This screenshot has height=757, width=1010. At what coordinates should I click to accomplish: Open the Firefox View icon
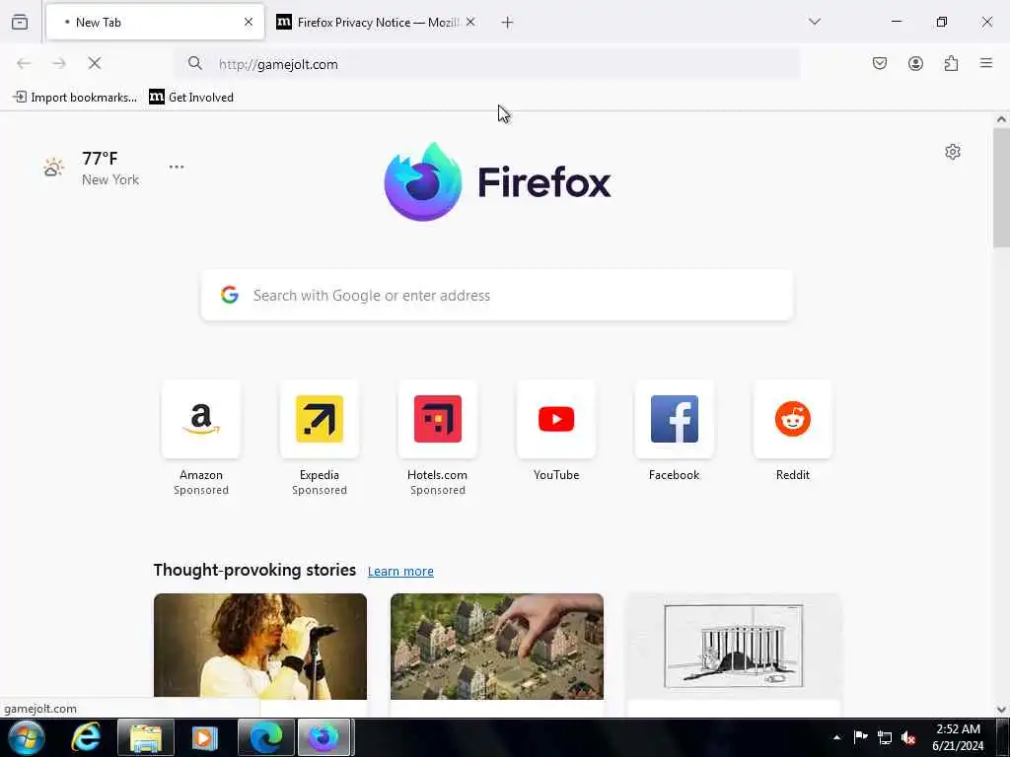[20, 22]
